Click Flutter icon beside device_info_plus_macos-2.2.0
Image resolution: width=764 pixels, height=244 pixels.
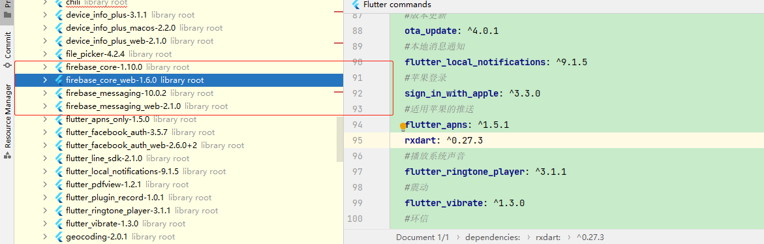pyautogui.click(x=59, y=28)
